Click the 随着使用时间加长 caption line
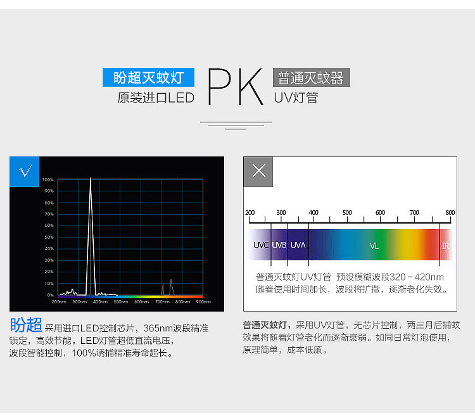Screen dimensions: 475x418 coord(352,289)
